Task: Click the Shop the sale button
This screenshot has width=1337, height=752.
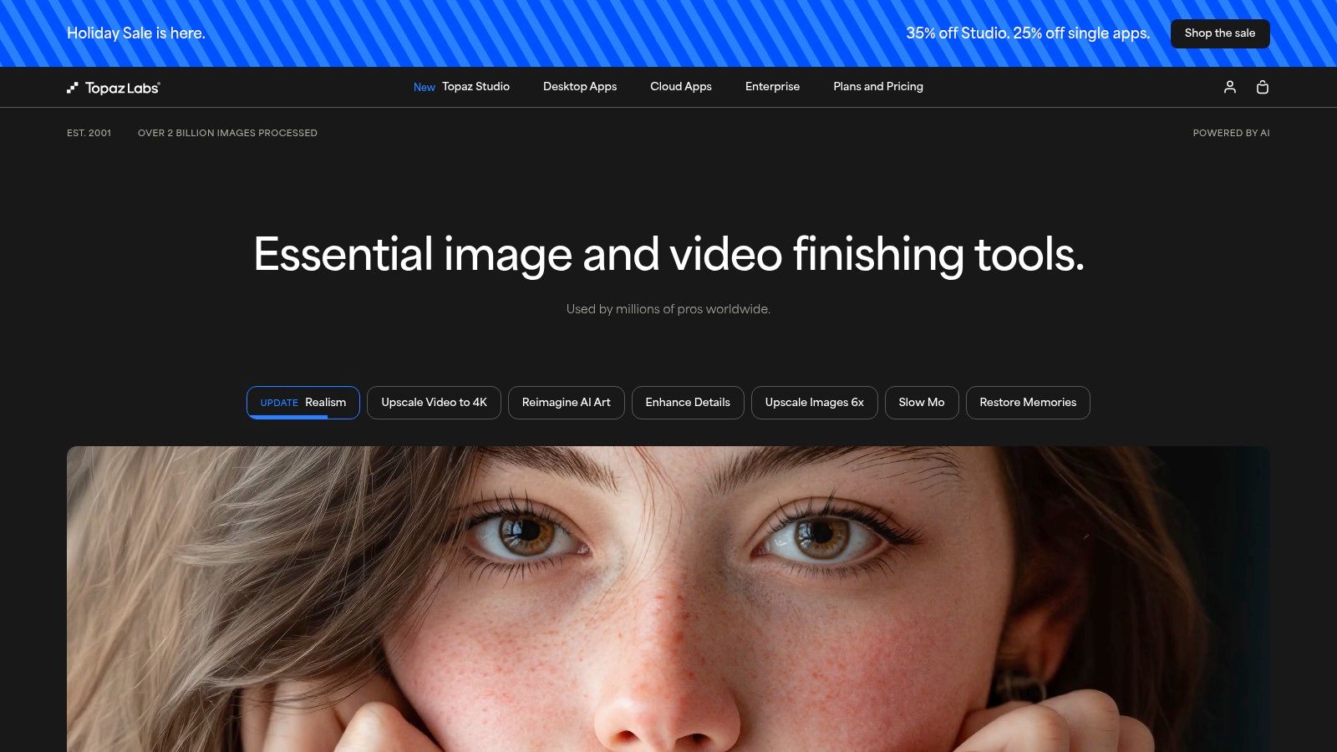Action: (x=1219, y=33)
